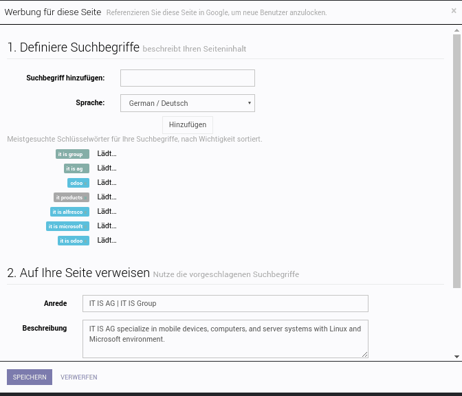This screenshot has height=396, width=462.
Task: Click the 'Lädt...' text beside it is odoo
Action: tap(107, 241)
